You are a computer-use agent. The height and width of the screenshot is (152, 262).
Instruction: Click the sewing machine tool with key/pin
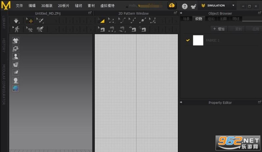(x=143, y=29)
